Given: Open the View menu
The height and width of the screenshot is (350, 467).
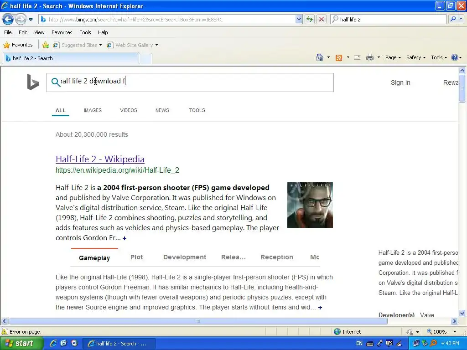Looking at the screenshot, I should pos(39,32).
